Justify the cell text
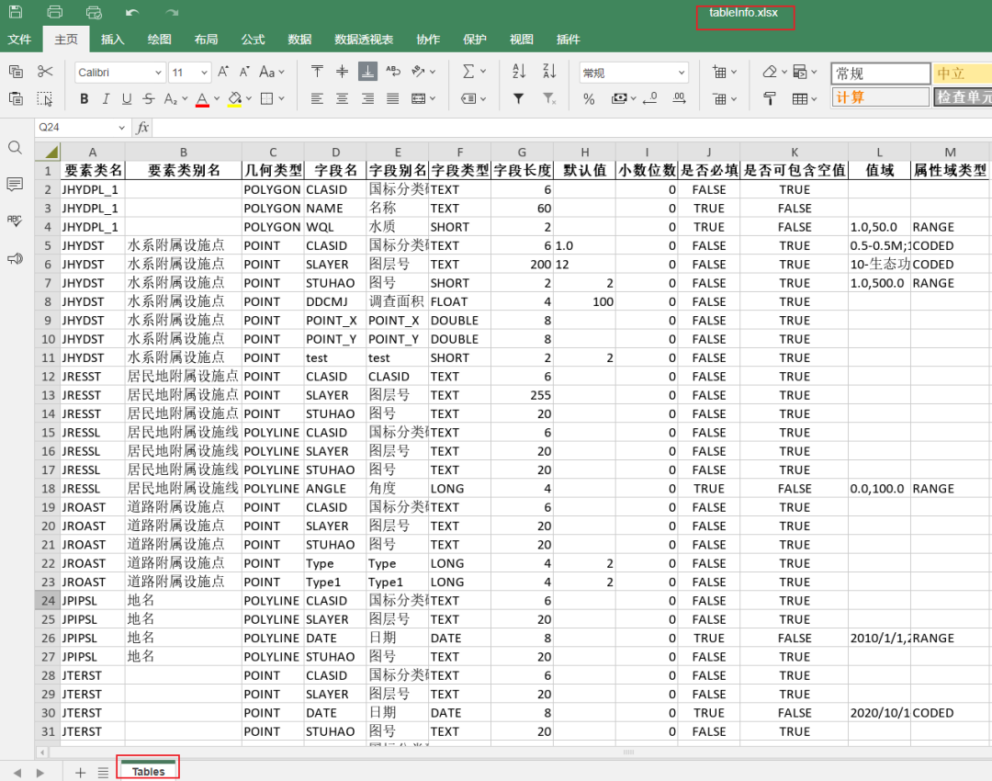Viewport: 992px width, 781px height. (393, 98)
